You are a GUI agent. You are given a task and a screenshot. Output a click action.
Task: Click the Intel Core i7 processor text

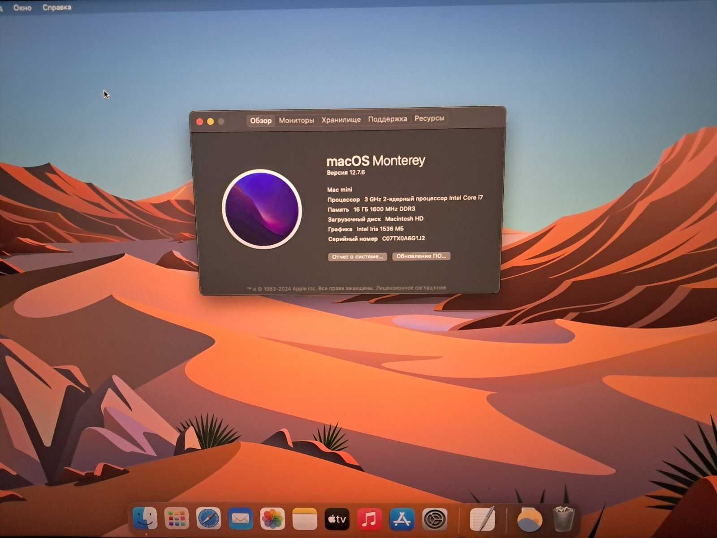423,198
